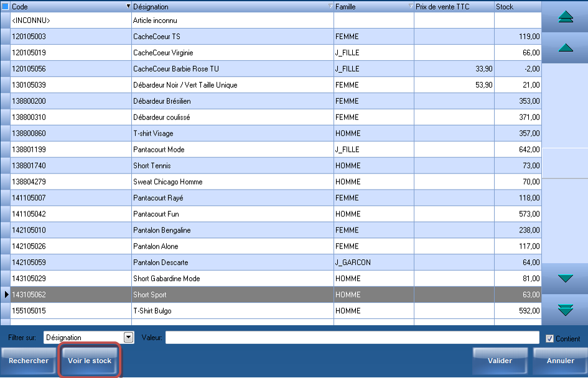Select the Pantalon Descarte row
588x378 pixels.
(233, 262)
